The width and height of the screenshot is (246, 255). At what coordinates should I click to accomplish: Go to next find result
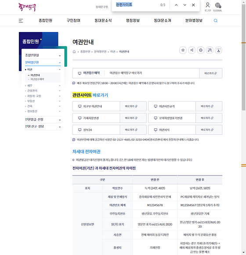pos(184,5)
